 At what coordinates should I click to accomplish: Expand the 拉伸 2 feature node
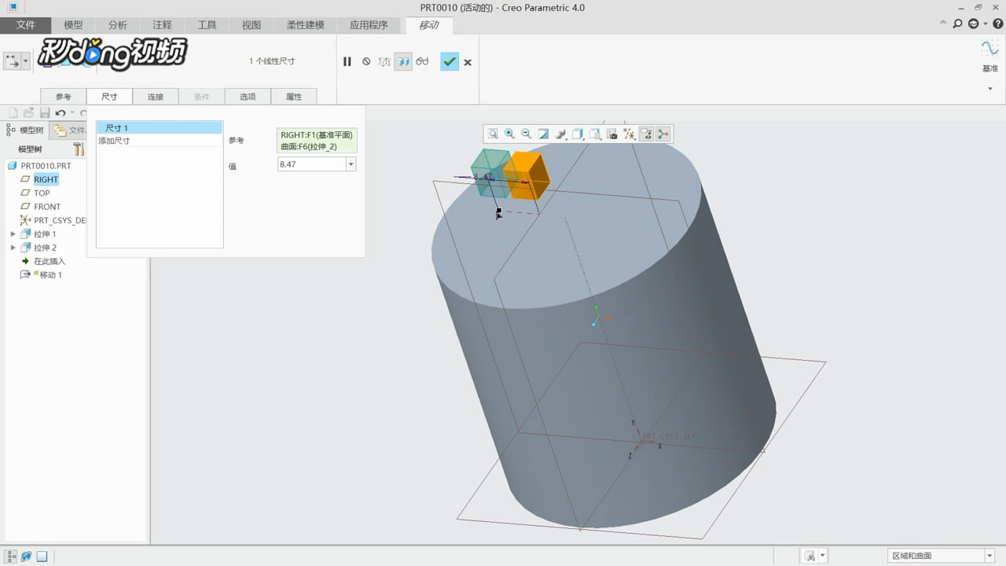[x=13, y=248]
